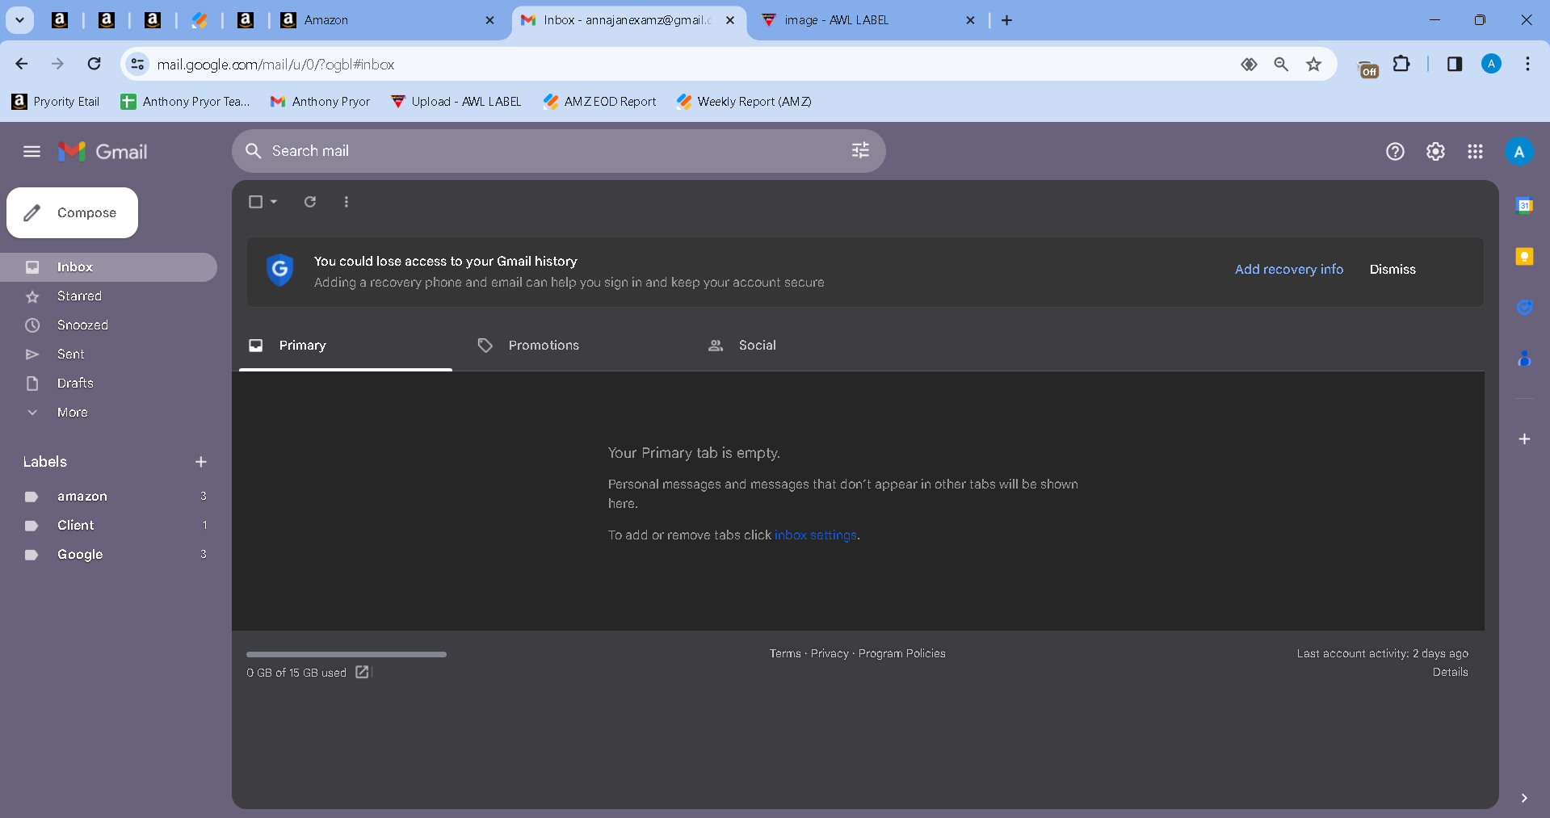The image size is (1550, 818).
Task: Tick the select all messages checkbox
Action: click(255, 201)
